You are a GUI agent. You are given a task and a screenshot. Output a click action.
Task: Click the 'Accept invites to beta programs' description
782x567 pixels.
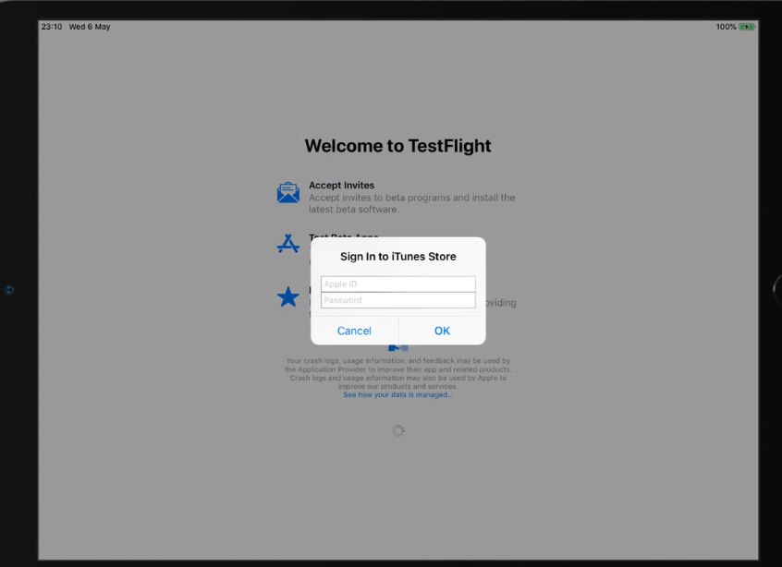412,203
